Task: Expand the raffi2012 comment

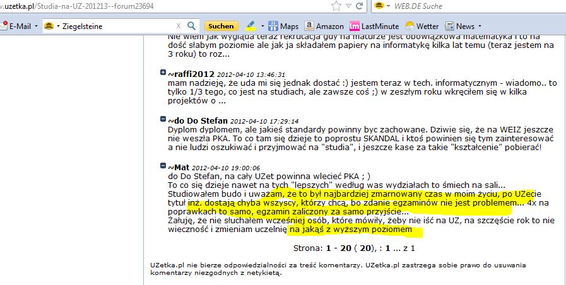Action: 163,74
